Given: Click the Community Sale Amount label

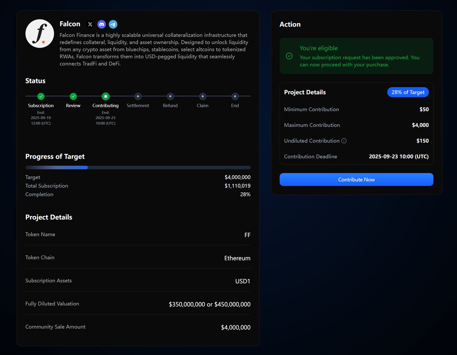Looking at the screenshot, I should [x=56, y=327].
